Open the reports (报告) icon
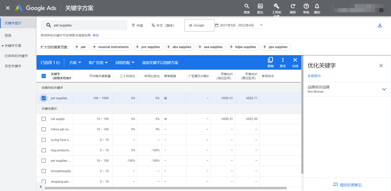This screenshot has width=391, height=191. pos(260,8)
